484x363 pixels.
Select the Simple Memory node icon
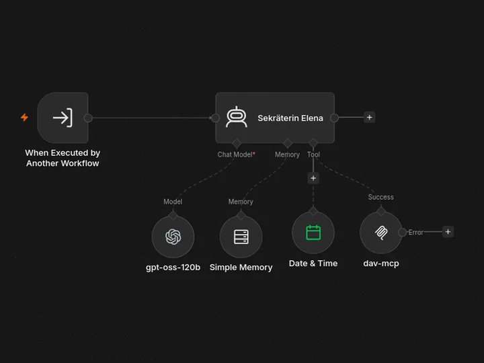tap(241, 237)
